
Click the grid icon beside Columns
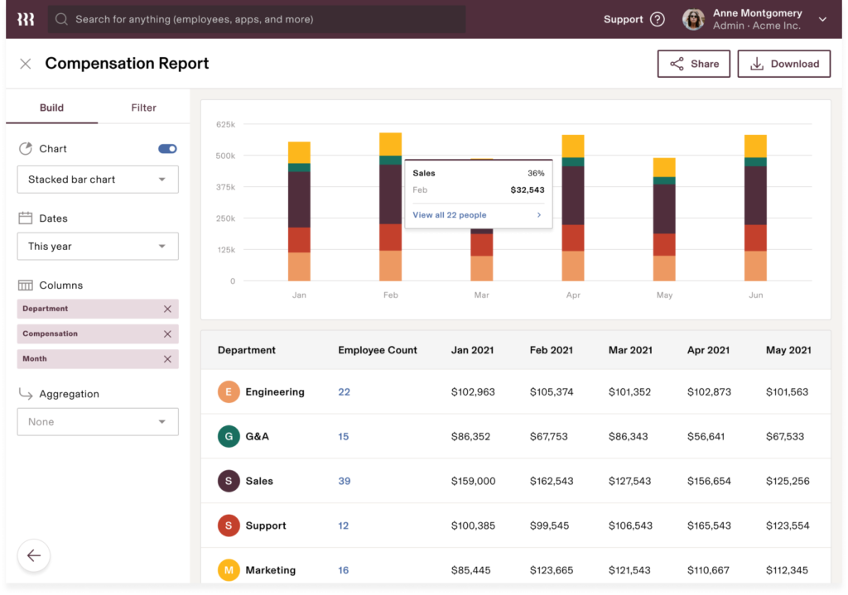click(x=26, y=285)
